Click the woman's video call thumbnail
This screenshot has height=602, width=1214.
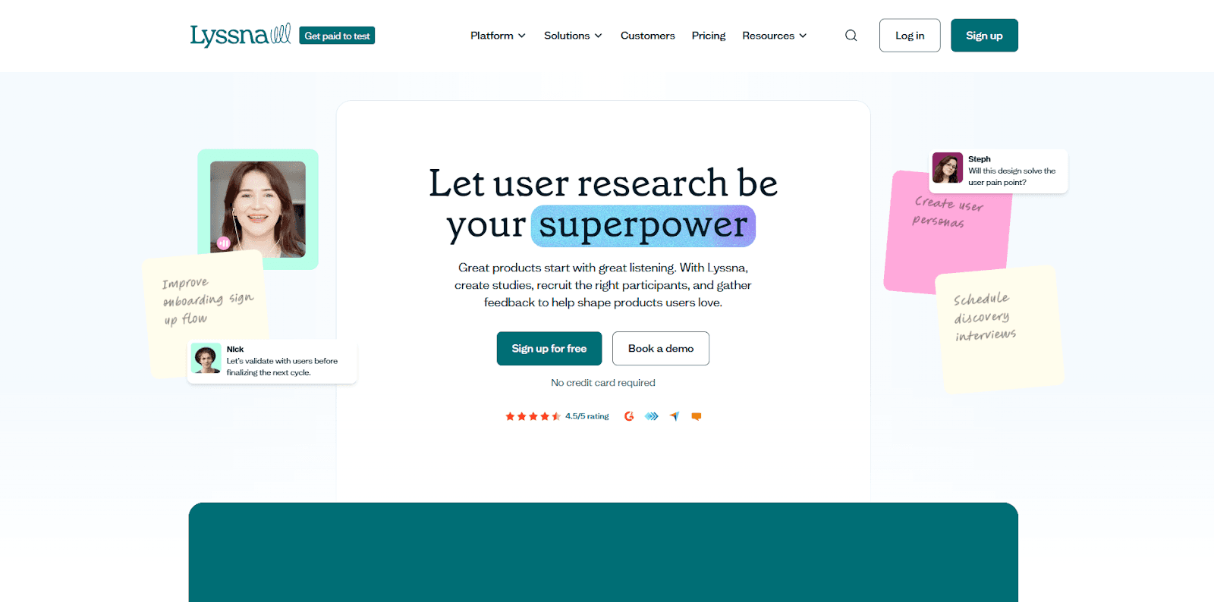(x=258, y=209)
